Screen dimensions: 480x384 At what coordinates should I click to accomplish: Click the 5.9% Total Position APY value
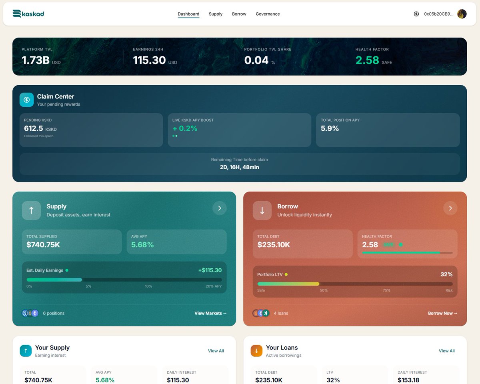[x=330, y=128]
